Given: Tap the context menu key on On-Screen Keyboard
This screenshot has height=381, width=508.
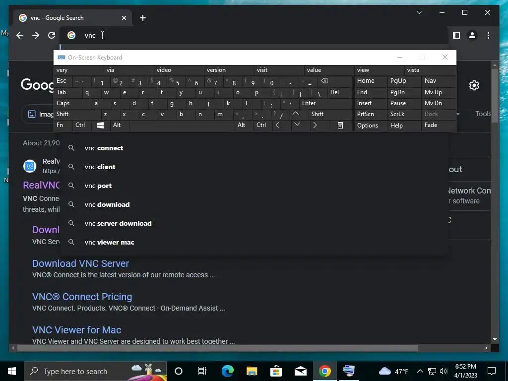Looking at the screenshot, I should coord(340,125).
